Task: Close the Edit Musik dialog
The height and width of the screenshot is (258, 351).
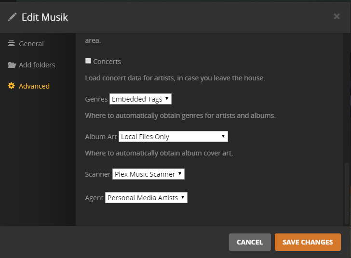Action: tap(337, 17)
